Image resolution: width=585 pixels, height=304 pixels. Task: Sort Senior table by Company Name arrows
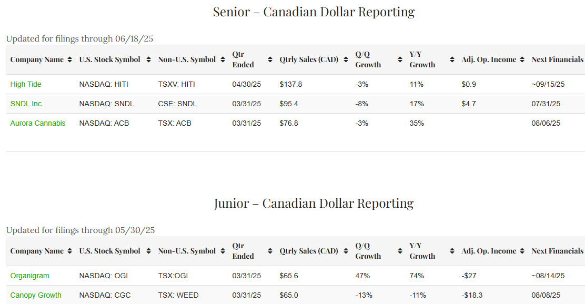(69, 59)
